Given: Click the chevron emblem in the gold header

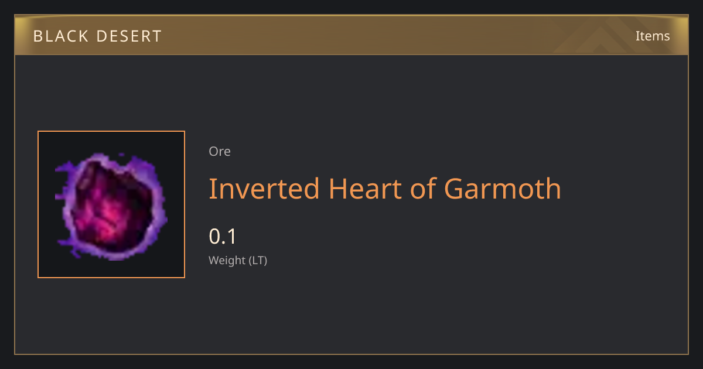Looking at the screenshot, I should [609, 35].
